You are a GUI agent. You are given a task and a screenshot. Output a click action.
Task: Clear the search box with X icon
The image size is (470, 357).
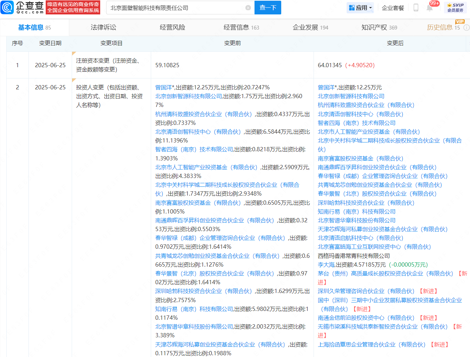pyautogui.click(x=248, y=8)
